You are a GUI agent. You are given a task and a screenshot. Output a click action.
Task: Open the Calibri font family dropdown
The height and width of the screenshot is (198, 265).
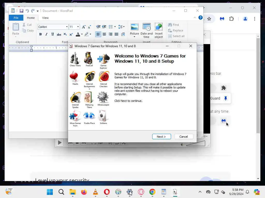[x=67, y=27]
